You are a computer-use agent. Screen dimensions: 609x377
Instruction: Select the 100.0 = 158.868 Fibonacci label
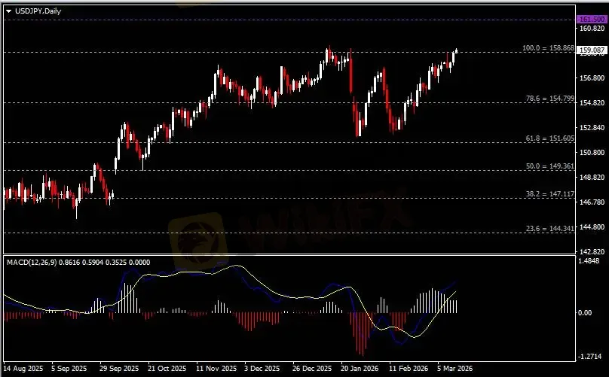(x=549, y=48)
